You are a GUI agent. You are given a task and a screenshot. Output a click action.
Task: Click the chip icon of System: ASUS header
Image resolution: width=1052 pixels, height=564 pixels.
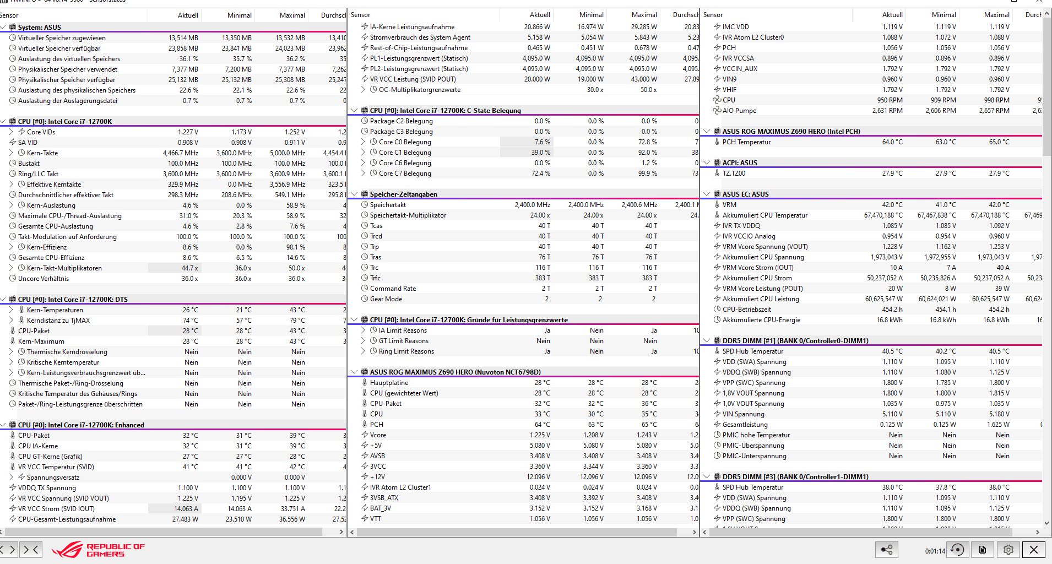(x=13, y=27)
